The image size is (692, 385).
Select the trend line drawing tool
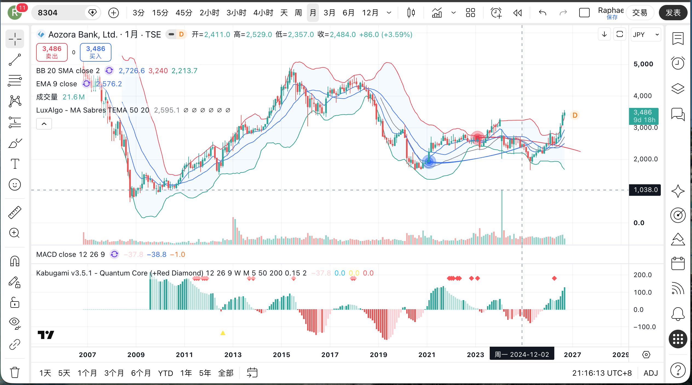tap(15, 60)
